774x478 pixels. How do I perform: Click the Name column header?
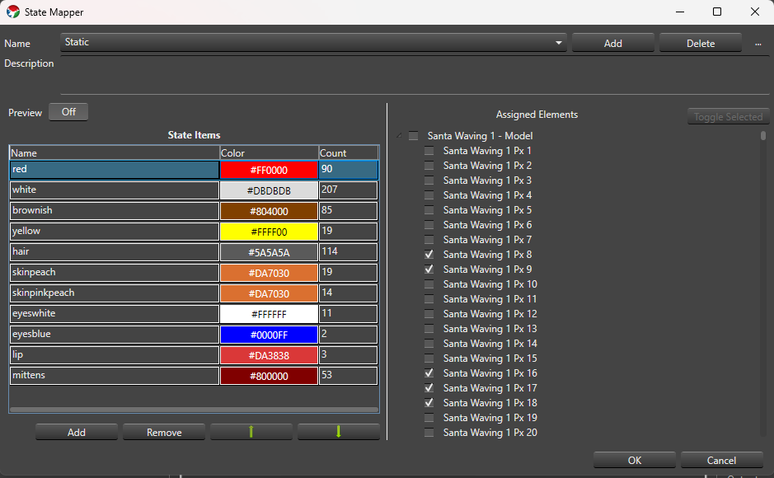coord(114,153)
